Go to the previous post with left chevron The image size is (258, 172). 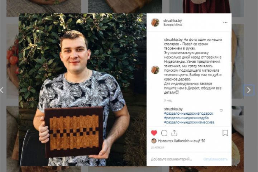(x=2, y=90)
